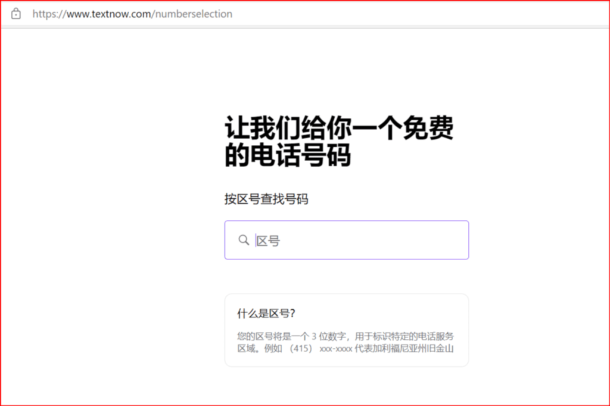
Task: Click the browser security padlock symbol
Action: [15, 13]
